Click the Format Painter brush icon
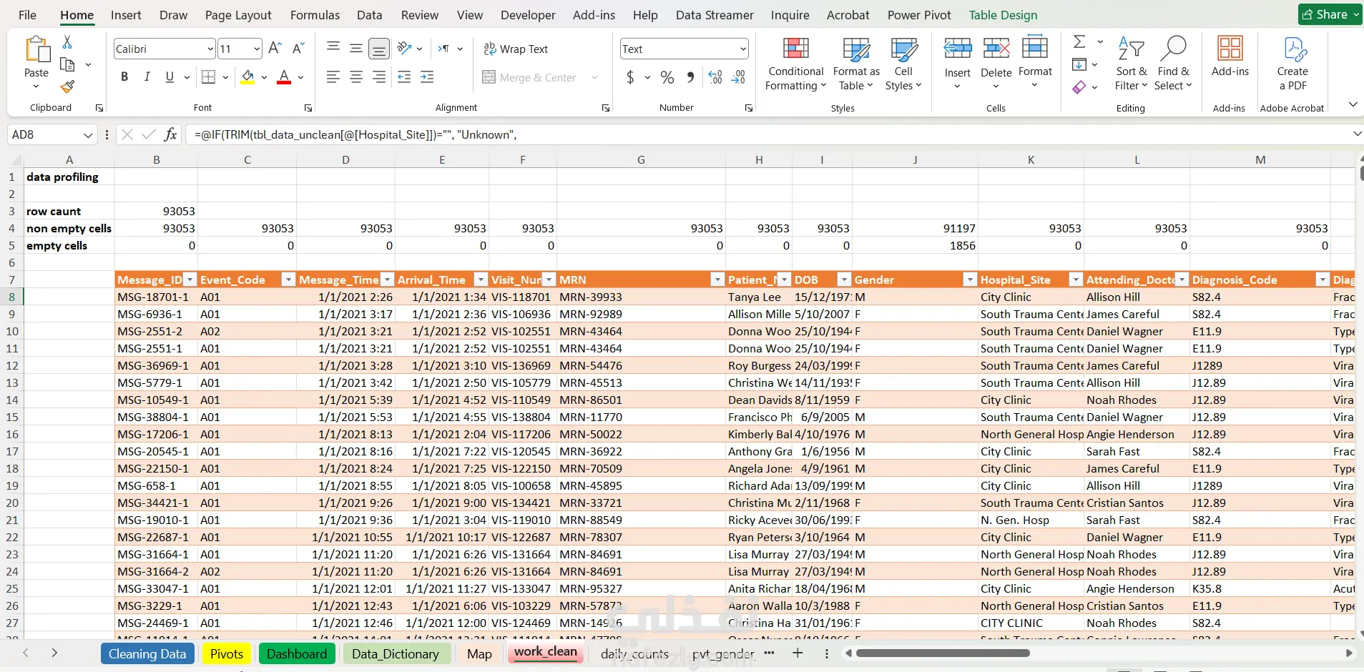The image size is (1364, 672). coord(67,87)
